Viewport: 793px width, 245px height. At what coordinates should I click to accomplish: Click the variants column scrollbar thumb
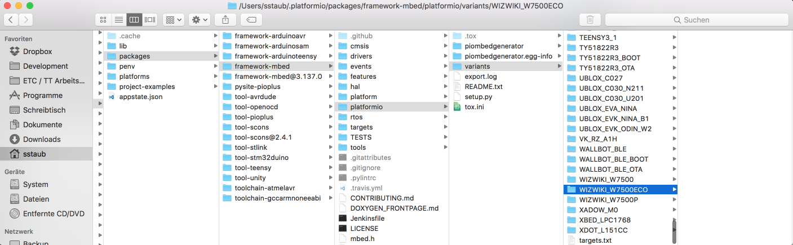click(x=674, y=231)
